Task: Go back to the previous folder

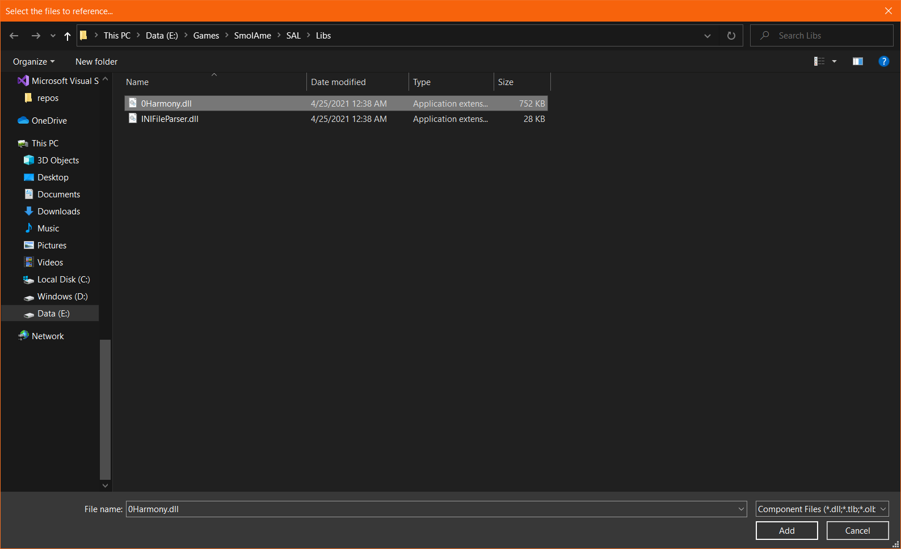Action: coord(14,36)
